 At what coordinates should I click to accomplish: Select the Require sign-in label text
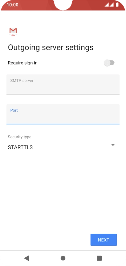(x=22, y=63)
